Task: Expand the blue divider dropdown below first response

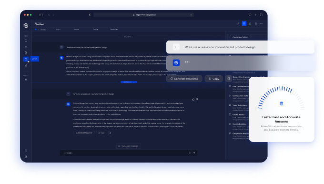Action: click(x=129, y=82)
